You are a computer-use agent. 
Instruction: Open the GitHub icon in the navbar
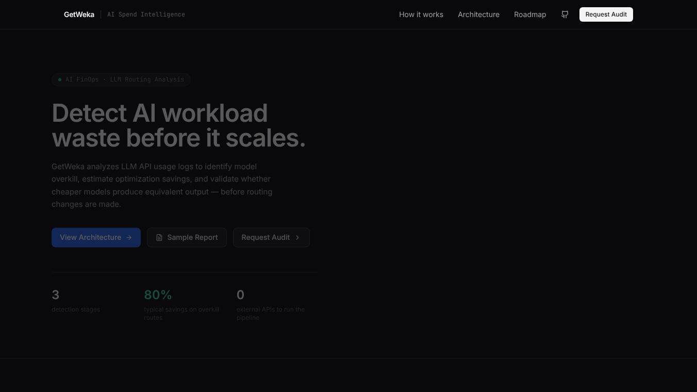565,14
